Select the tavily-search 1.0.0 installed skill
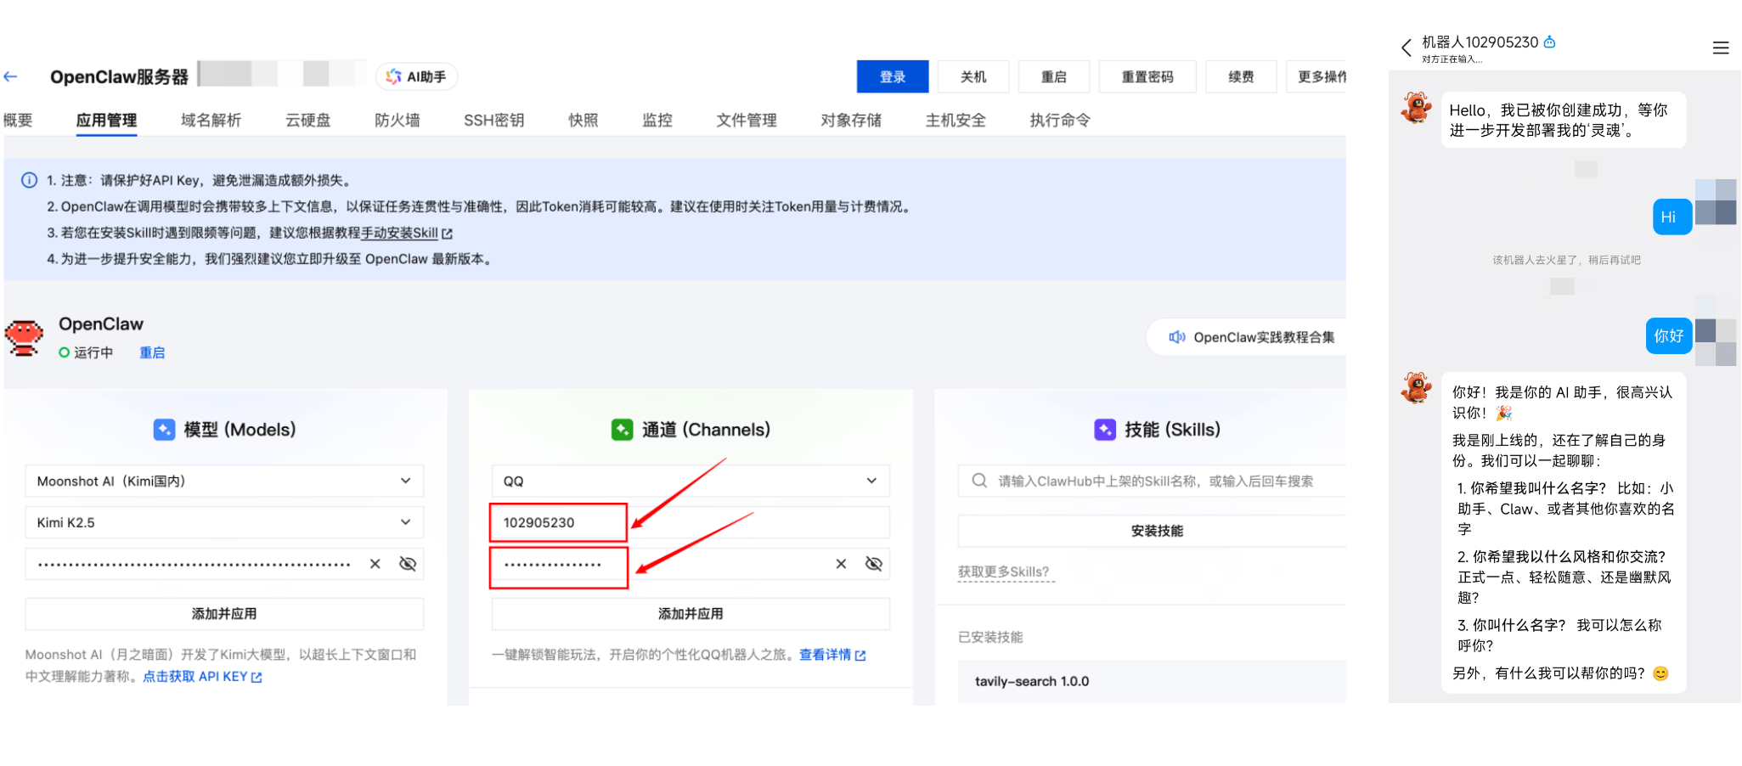Image resolution: width=1742 pixels, height=766 pixels. [x=1153, y=681]
